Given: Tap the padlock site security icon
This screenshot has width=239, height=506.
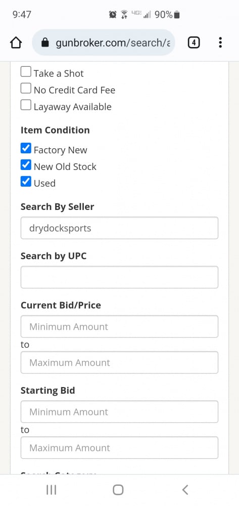Looking at the screenshot, I should (45, 43).
